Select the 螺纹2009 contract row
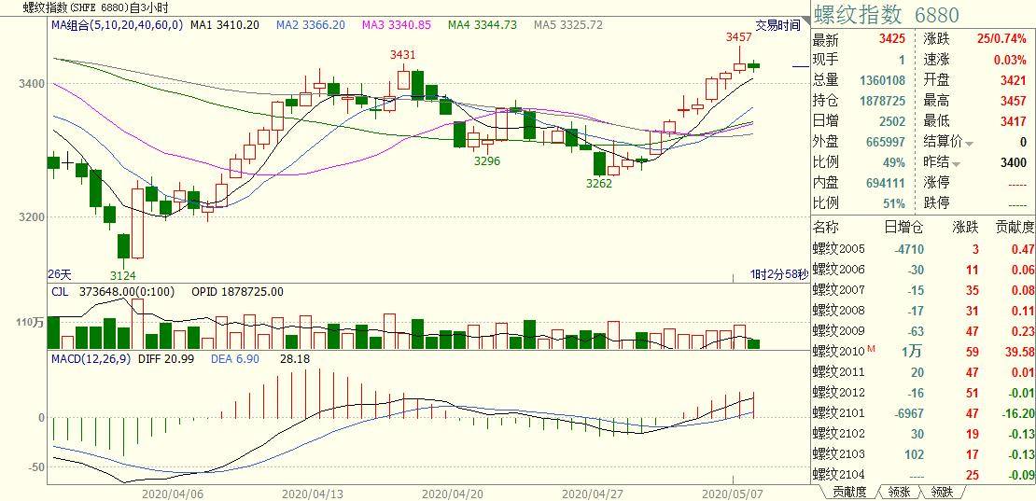The image size is (1036, 501). click(x=923, y=331)
